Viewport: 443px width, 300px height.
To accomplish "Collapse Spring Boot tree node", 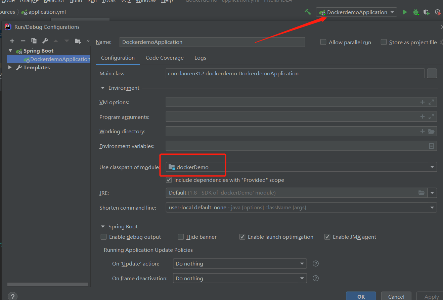I will [10, 51].
